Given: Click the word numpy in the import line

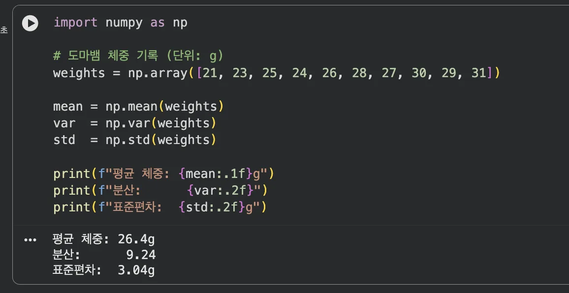Looking at the screenshot, I should click(124, 23).
